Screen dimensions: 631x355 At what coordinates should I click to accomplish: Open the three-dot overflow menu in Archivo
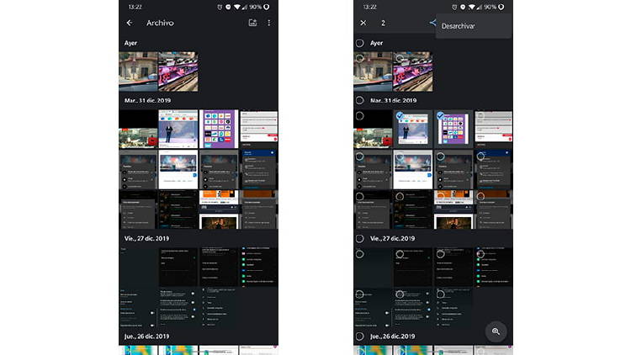[x=269, y=23]
